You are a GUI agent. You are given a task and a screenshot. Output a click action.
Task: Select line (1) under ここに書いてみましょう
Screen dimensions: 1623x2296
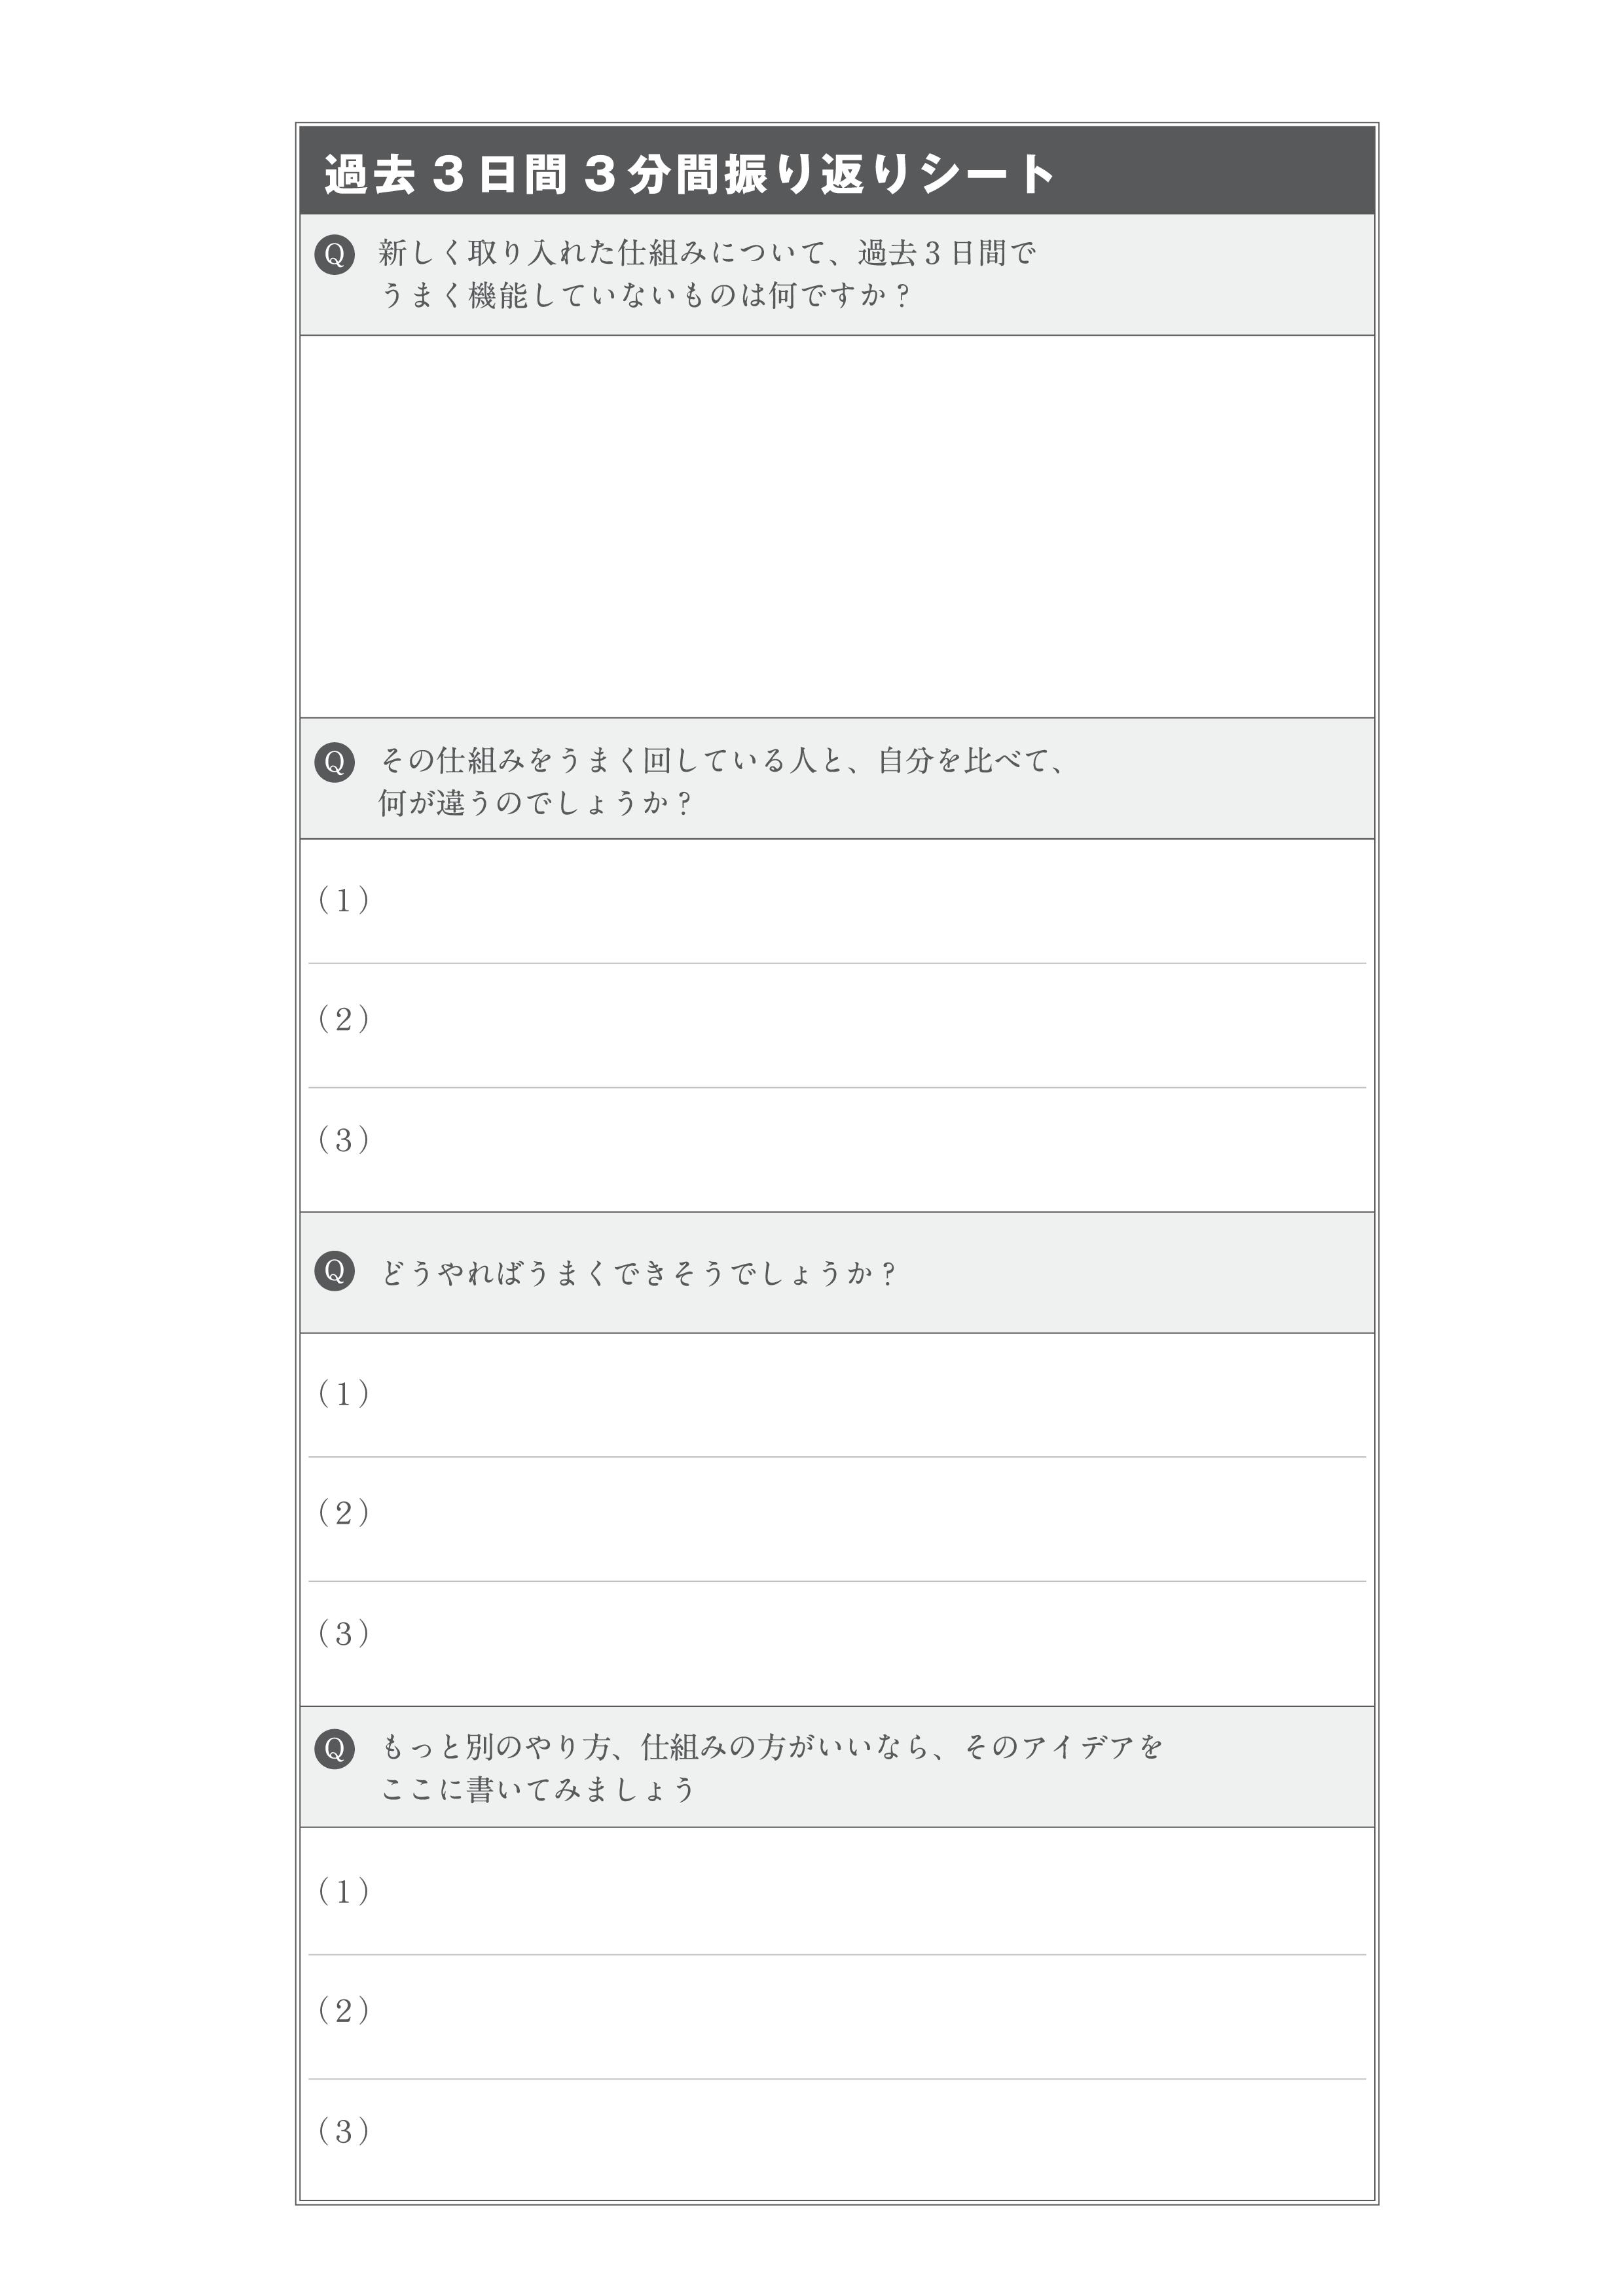(x=837, y=1891)
